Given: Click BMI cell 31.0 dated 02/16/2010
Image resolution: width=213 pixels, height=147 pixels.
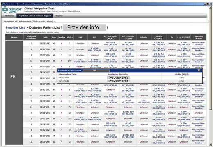Looking at the screenshot, I should click(x=81, y=90).
